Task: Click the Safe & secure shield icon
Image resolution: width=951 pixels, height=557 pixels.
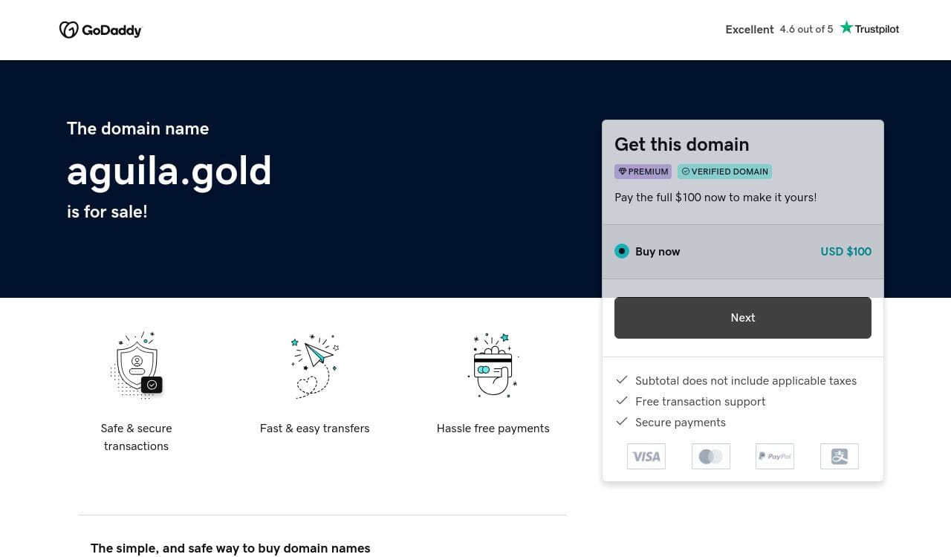Action: [137, 365]
